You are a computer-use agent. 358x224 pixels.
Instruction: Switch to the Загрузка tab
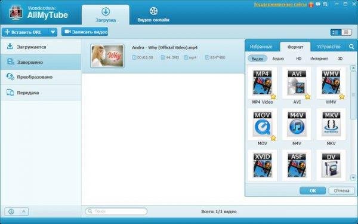tap(106, 15)
